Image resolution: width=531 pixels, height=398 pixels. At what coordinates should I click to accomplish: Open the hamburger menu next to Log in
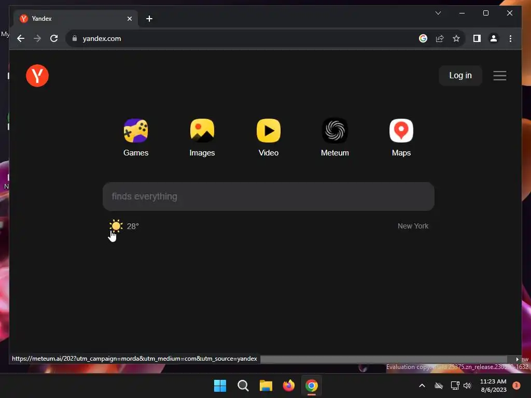499,76
